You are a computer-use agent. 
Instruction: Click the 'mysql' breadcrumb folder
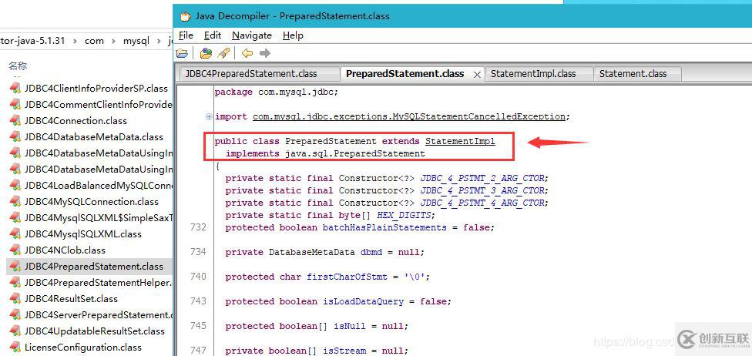136,42
